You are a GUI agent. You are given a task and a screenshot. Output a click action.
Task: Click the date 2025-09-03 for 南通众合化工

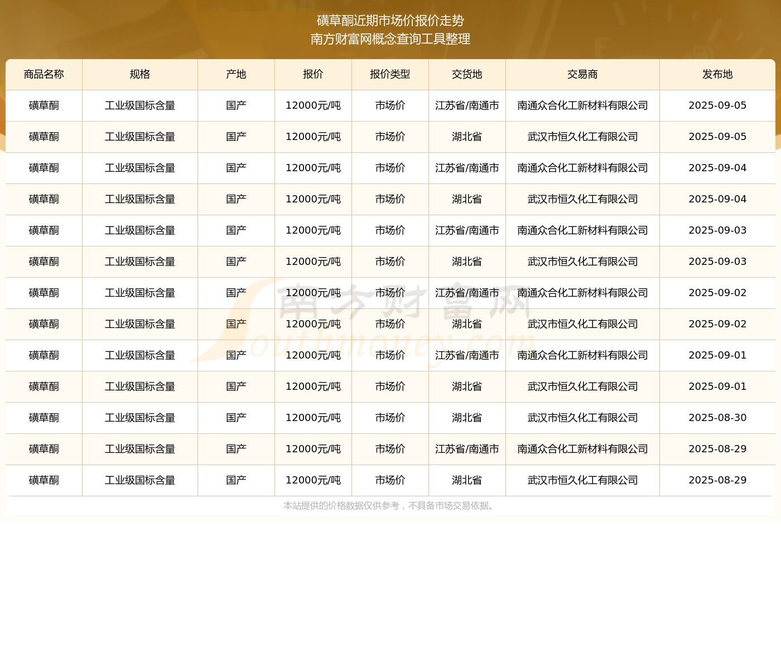tap(717, 230)
